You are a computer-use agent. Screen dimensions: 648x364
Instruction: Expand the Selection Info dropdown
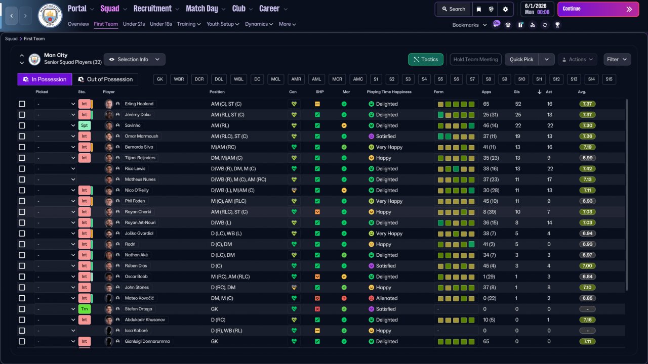134,60
